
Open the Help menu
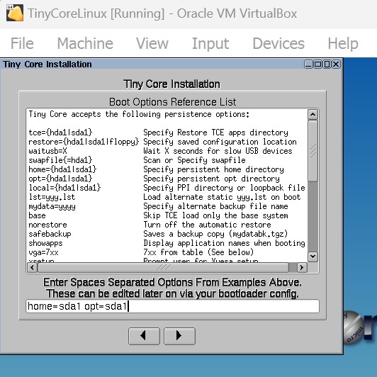[343, 43]
